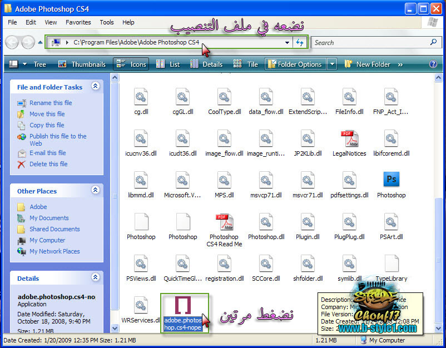The height and width of the screenshot is (348, 446).
Task: Select the SCCore.dll file
Action: [266, 268]
